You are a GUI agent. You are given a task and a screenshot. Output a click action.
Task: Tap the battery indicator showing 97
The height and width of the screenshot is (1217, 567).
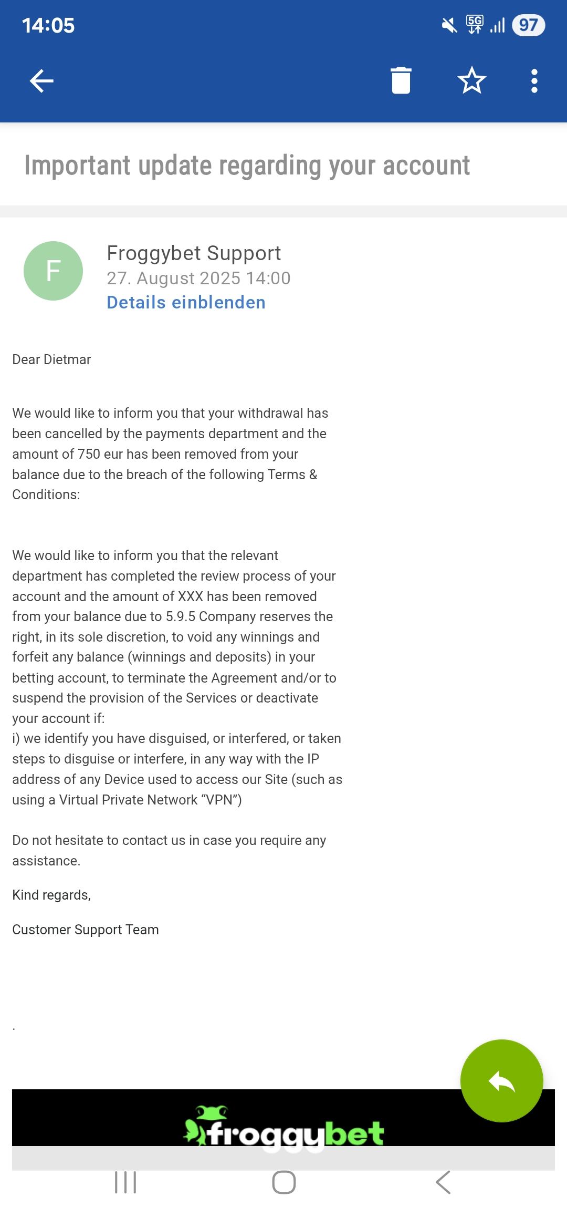tap(528, 25)
